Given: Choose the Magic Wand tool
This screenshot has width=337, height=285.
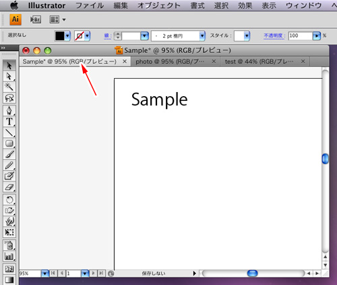Looking at the screenshot, I should (9, 87).
